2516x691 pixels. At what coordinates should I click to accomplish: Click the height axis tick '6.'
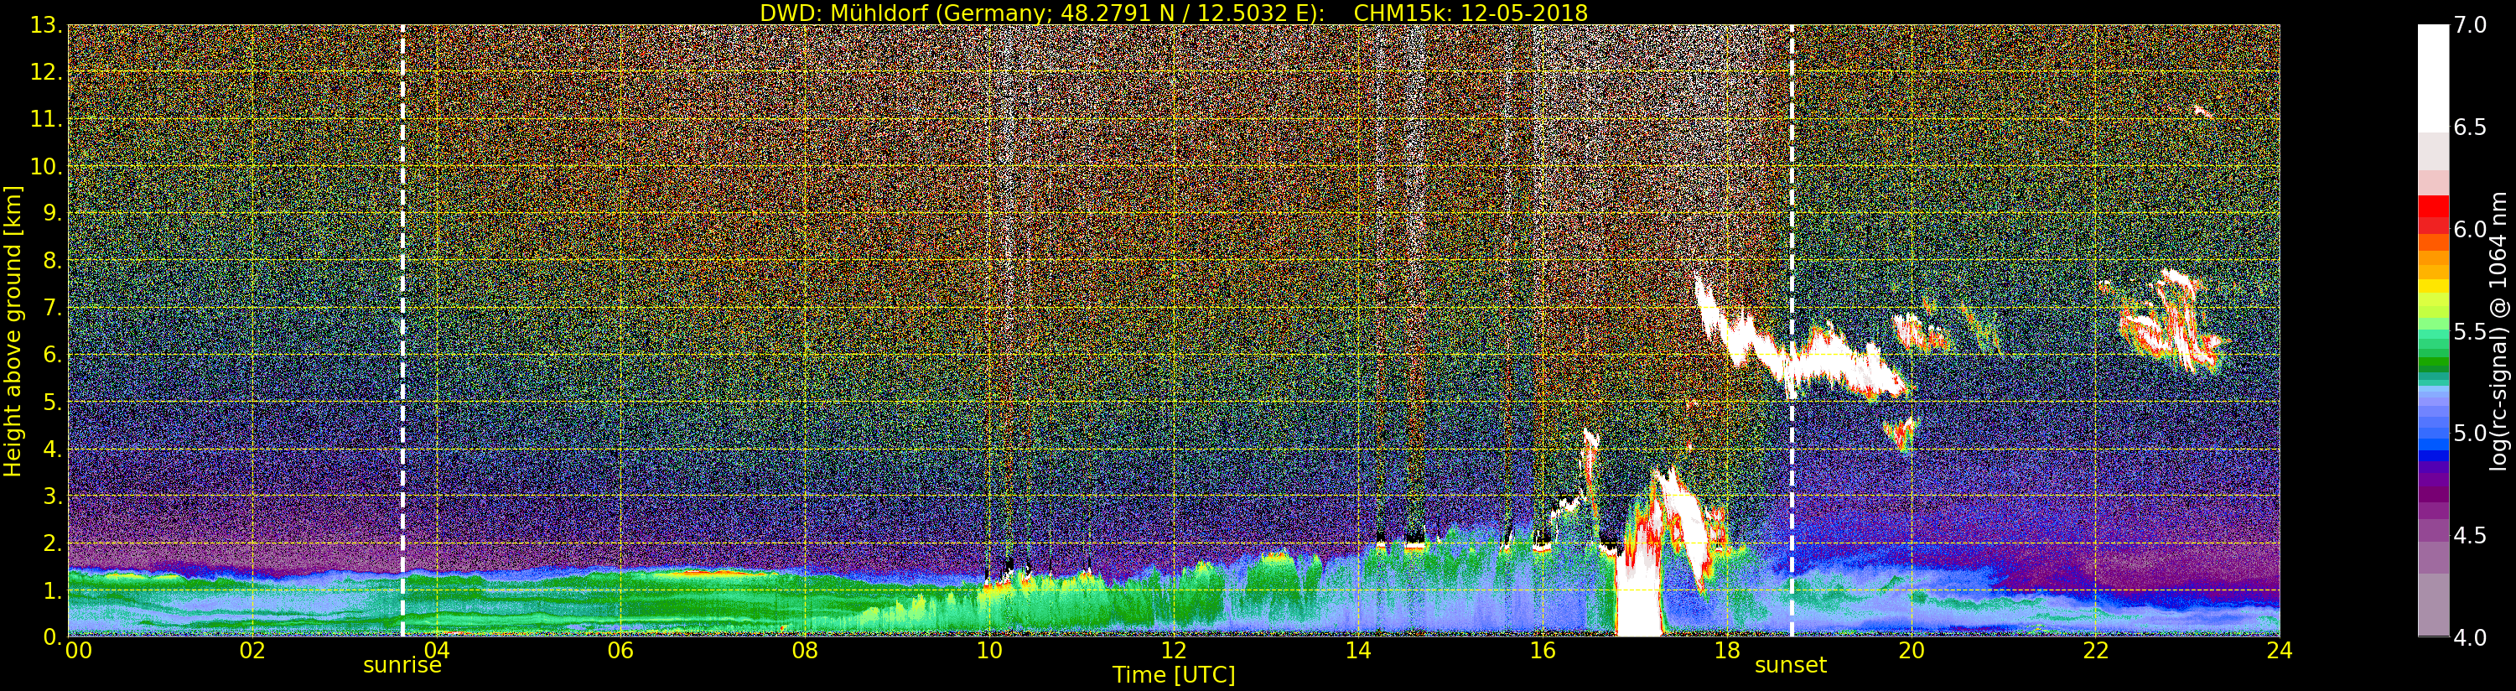pyautogui.click(x=51, y=355)
